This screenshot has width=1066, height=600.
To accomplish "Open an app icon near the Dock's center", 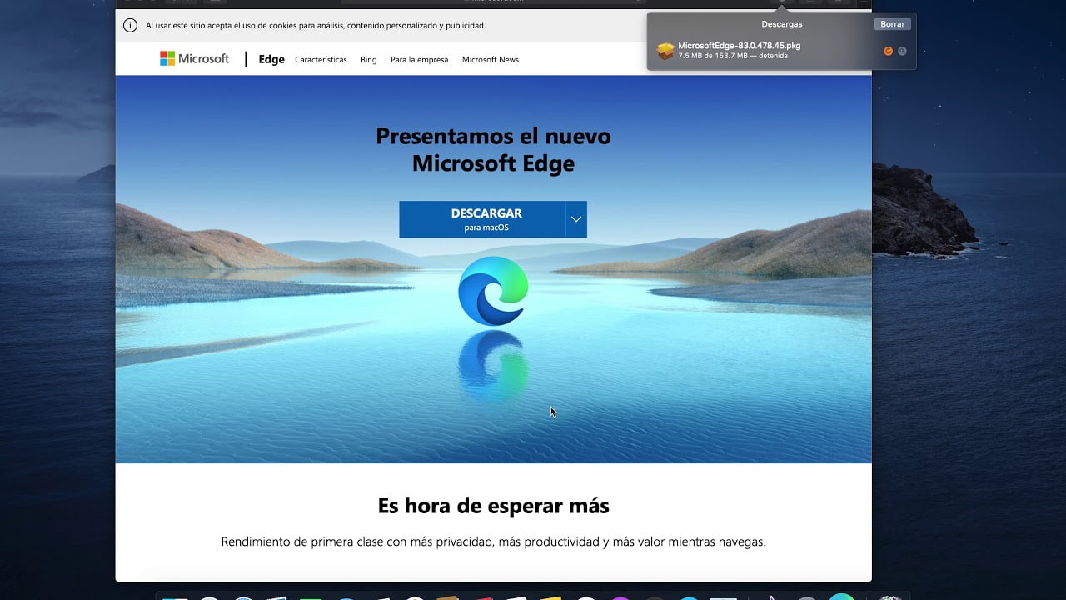I will pos(516,597).
